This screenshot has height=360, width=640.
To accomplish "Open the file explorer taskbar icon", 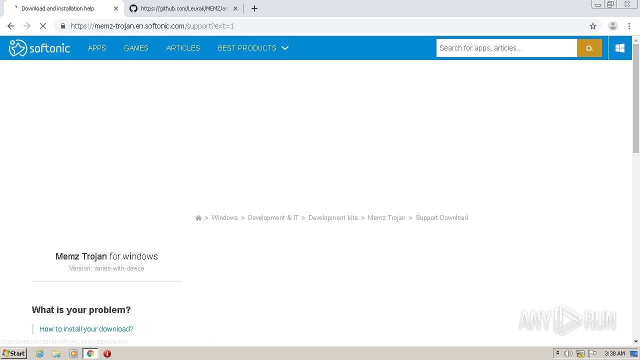I will coord(56,353).
